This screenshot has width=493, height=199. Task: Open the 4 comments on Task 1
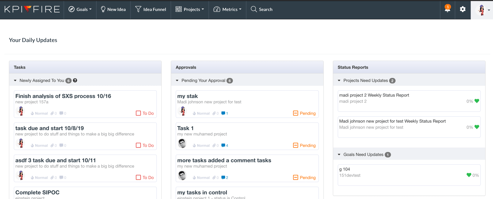224,145
